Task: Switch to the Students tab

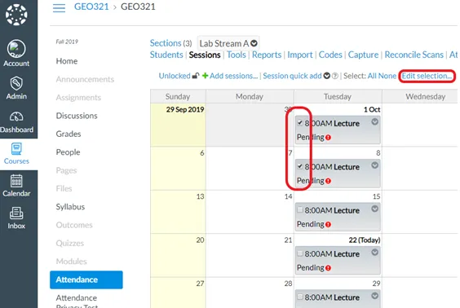Action: 166,55
